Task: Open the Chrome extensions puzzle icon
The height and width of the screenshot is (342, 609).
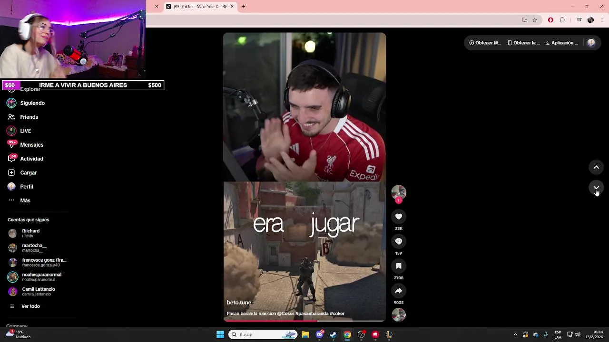Action: click(562, 20)
